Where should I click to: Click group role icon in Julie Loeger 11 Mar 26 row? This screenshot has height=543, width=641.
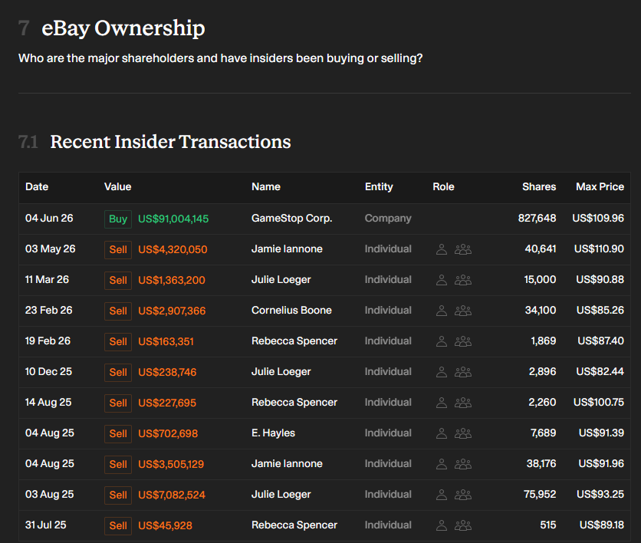tap(463, 280)
